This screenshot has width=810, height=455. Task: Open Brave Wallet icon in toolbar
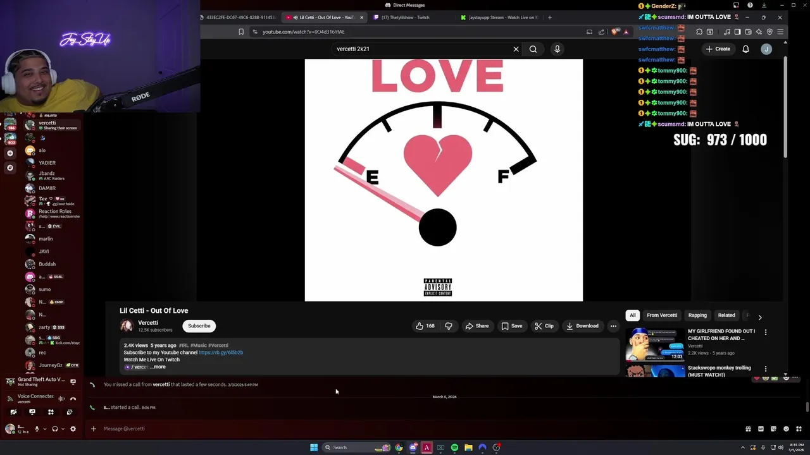click(x=748, y=32)
